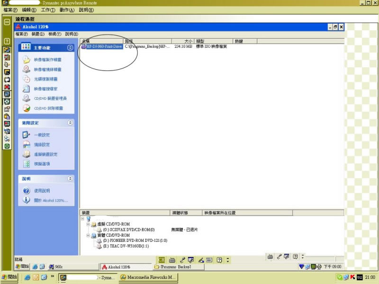Open 虛擬裝置設定 virtual drive settings
The image size is (379, 284).
(40, 154)
